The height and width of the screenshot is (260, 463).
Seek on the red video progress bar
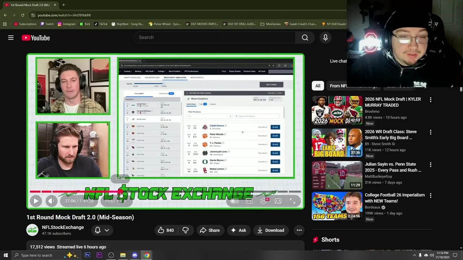click(x=165, y=192)
